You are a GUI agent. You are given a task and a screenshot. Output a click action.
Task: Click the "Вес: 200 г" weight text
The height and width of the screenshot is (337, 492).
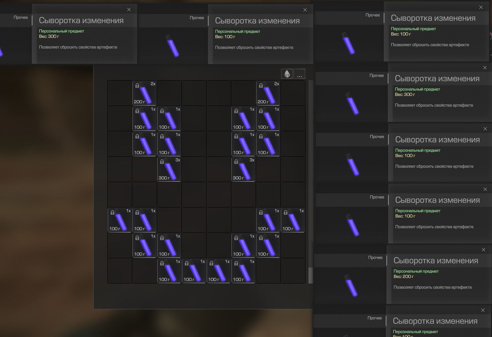pos(404,277)
